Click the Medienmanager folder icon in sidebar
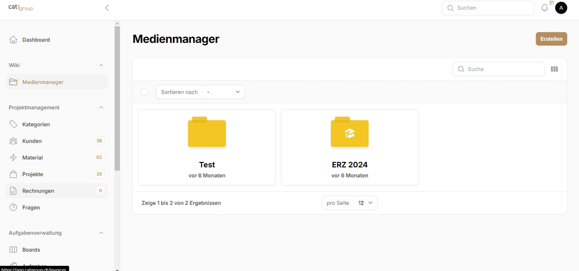Image resolution: width=579 pixels, height=271 pixels. [14, 82]
